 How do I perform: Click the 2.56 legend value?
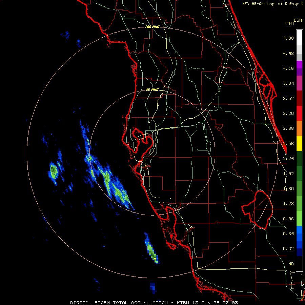click(x=288, y=144)
